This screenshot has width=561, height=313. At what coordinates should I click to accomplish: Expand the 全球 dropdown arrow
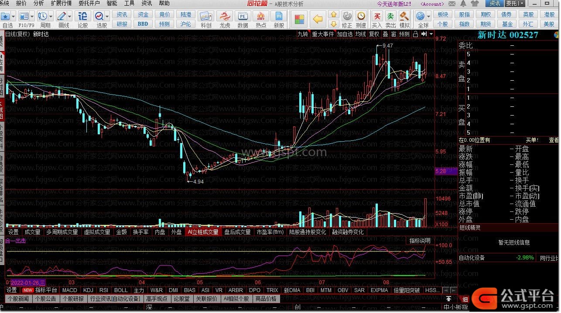(429, 17)
